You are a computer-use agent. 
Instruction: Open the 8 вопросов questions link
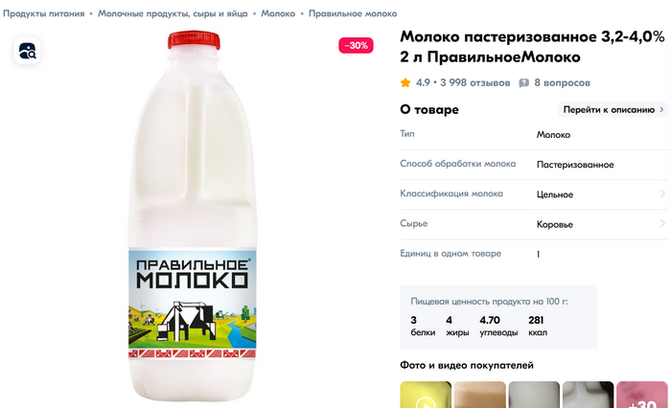562,82
